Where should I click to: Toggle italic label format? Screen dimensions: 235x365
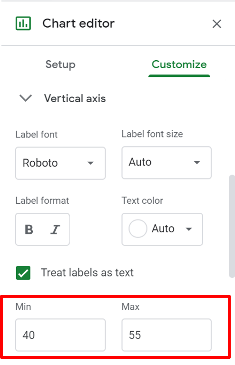point(55,229)
